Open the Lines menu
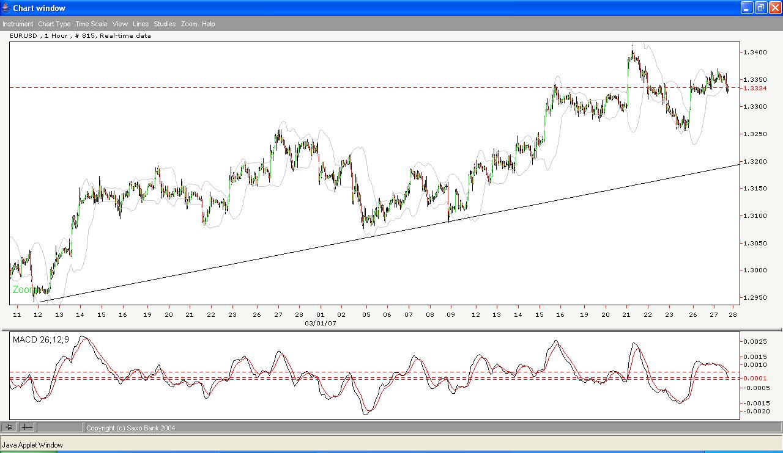 coord(141,24)
